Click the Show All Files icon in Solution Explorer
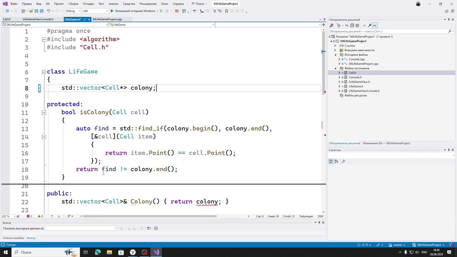Image resolution: width=457 pixels, height=257 pixels. pyautogui.click(x=358, y=25)
